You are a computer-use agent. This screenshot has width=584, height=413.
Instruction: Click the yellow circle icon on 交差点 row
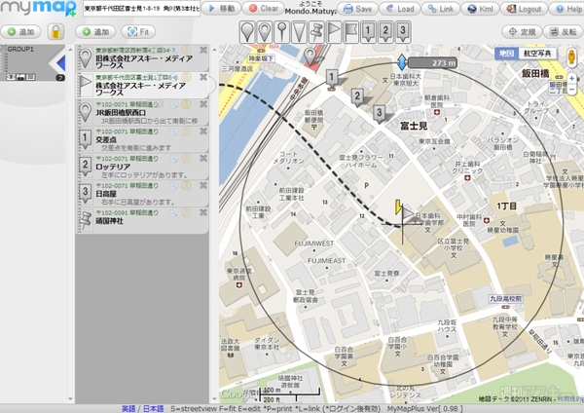coord(186,131)
